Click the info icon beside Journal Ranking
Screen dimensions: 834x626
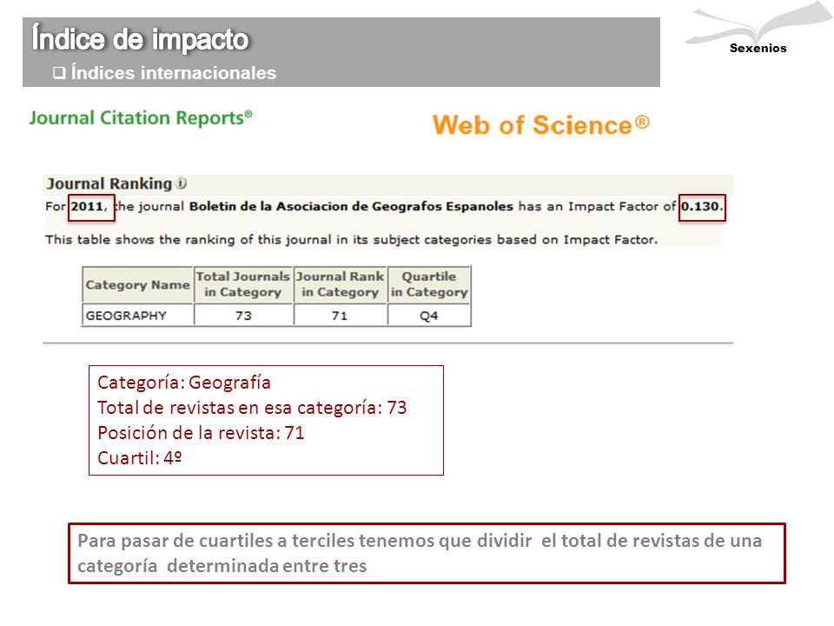coord(182,183)
